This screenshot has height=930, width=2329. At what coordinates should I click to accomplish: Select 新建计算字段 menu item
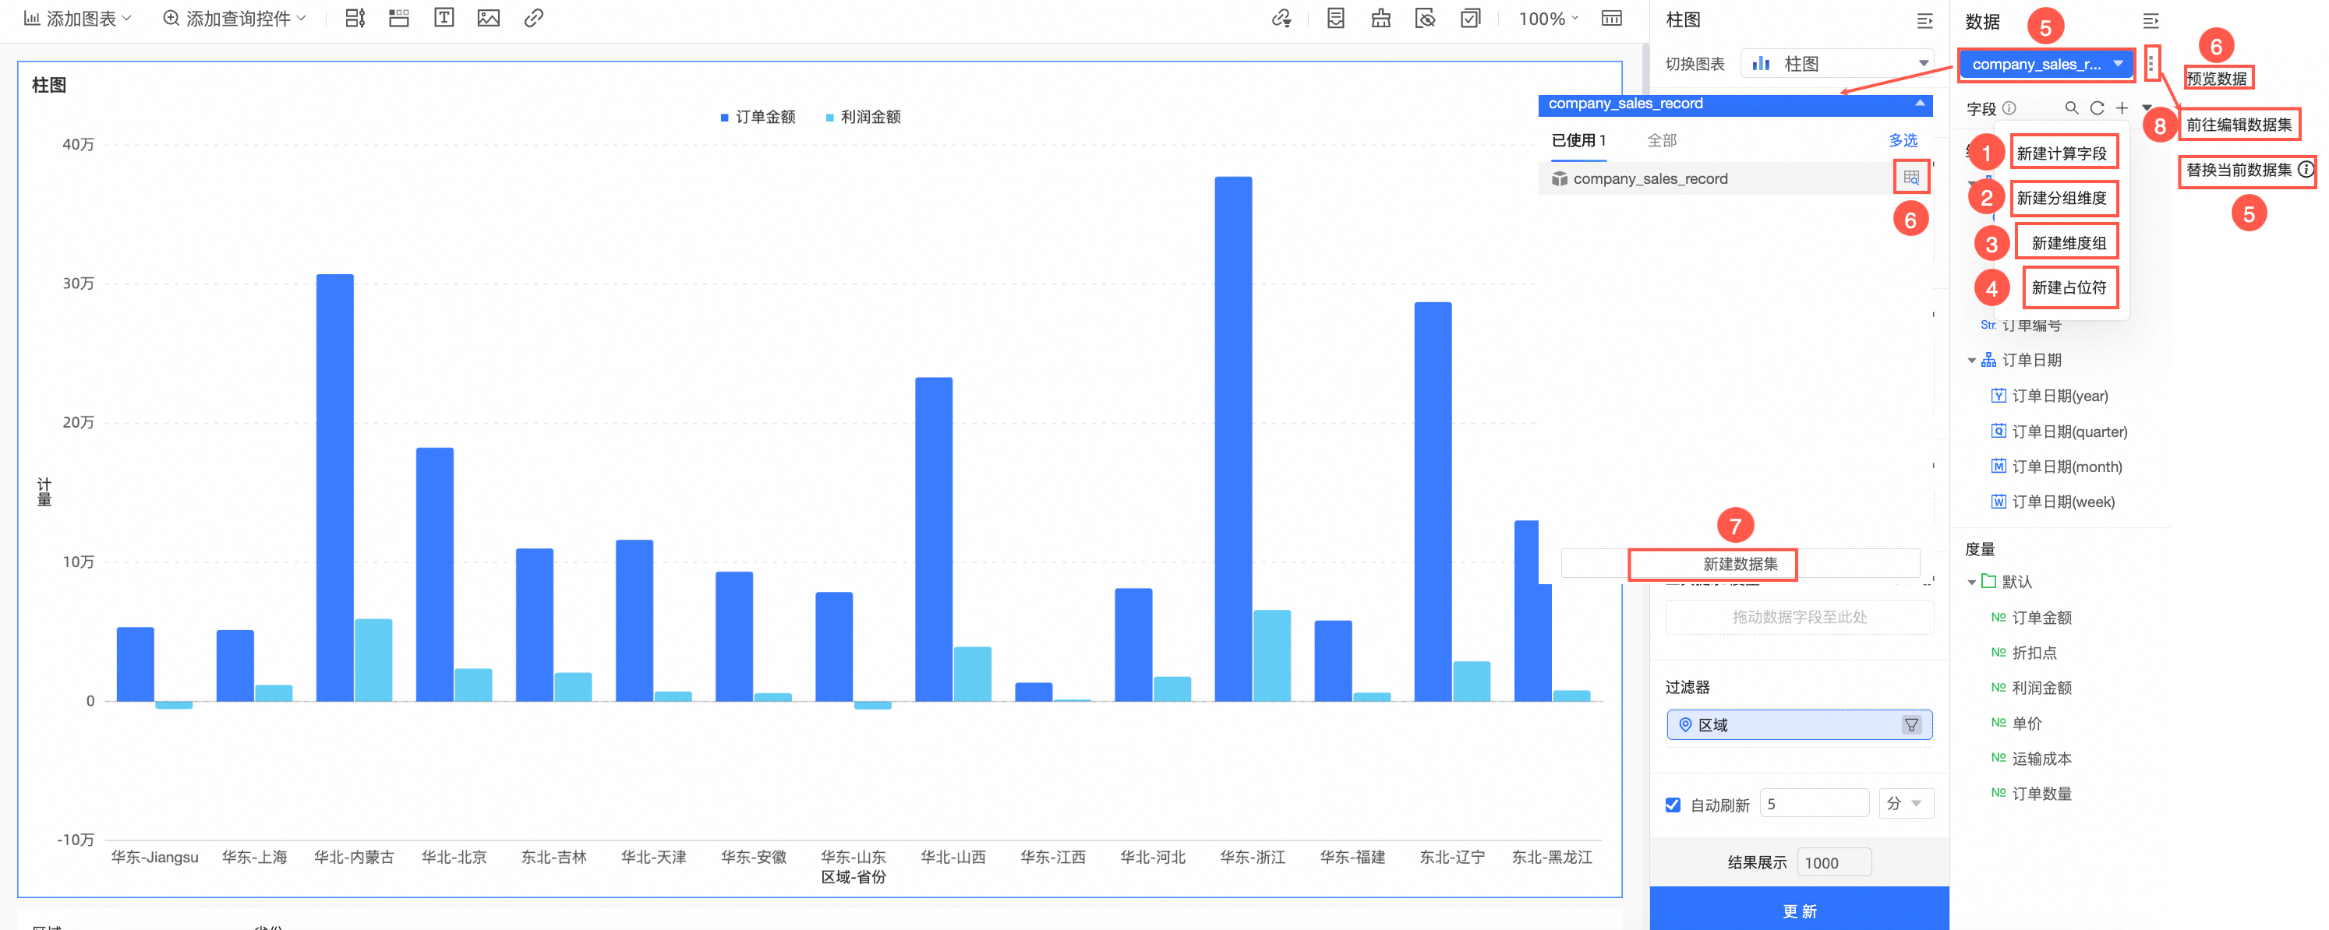pos(2062,153)
